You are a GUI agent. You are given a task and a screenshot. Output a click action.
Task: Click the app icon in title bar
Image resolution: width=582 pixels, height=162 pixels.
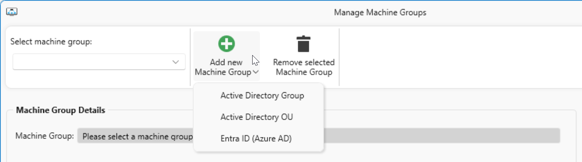(x=11, y=12)
